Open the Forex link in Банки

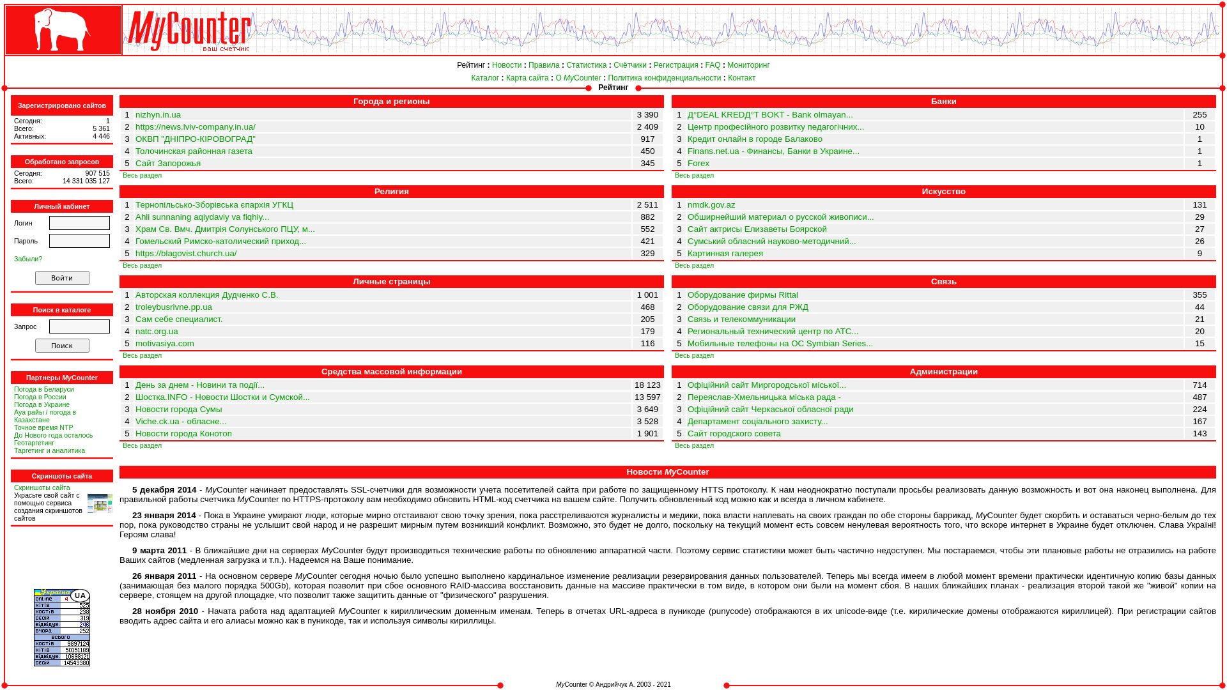pos(698,164)
